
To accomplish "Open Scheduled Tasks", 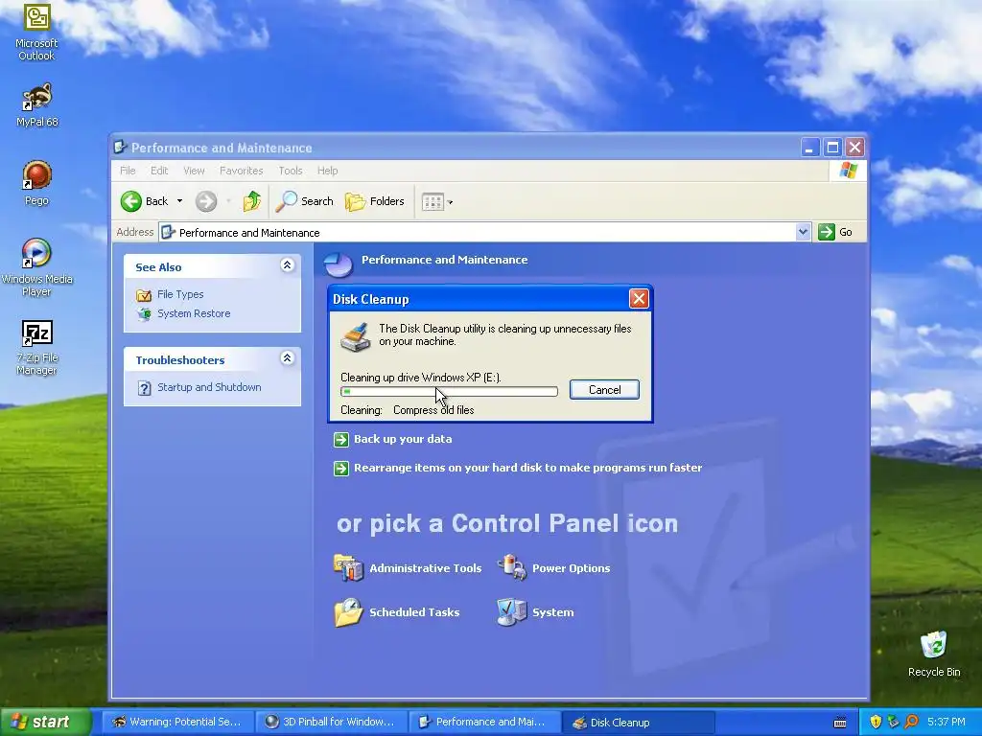I will [x=396, y=612].
